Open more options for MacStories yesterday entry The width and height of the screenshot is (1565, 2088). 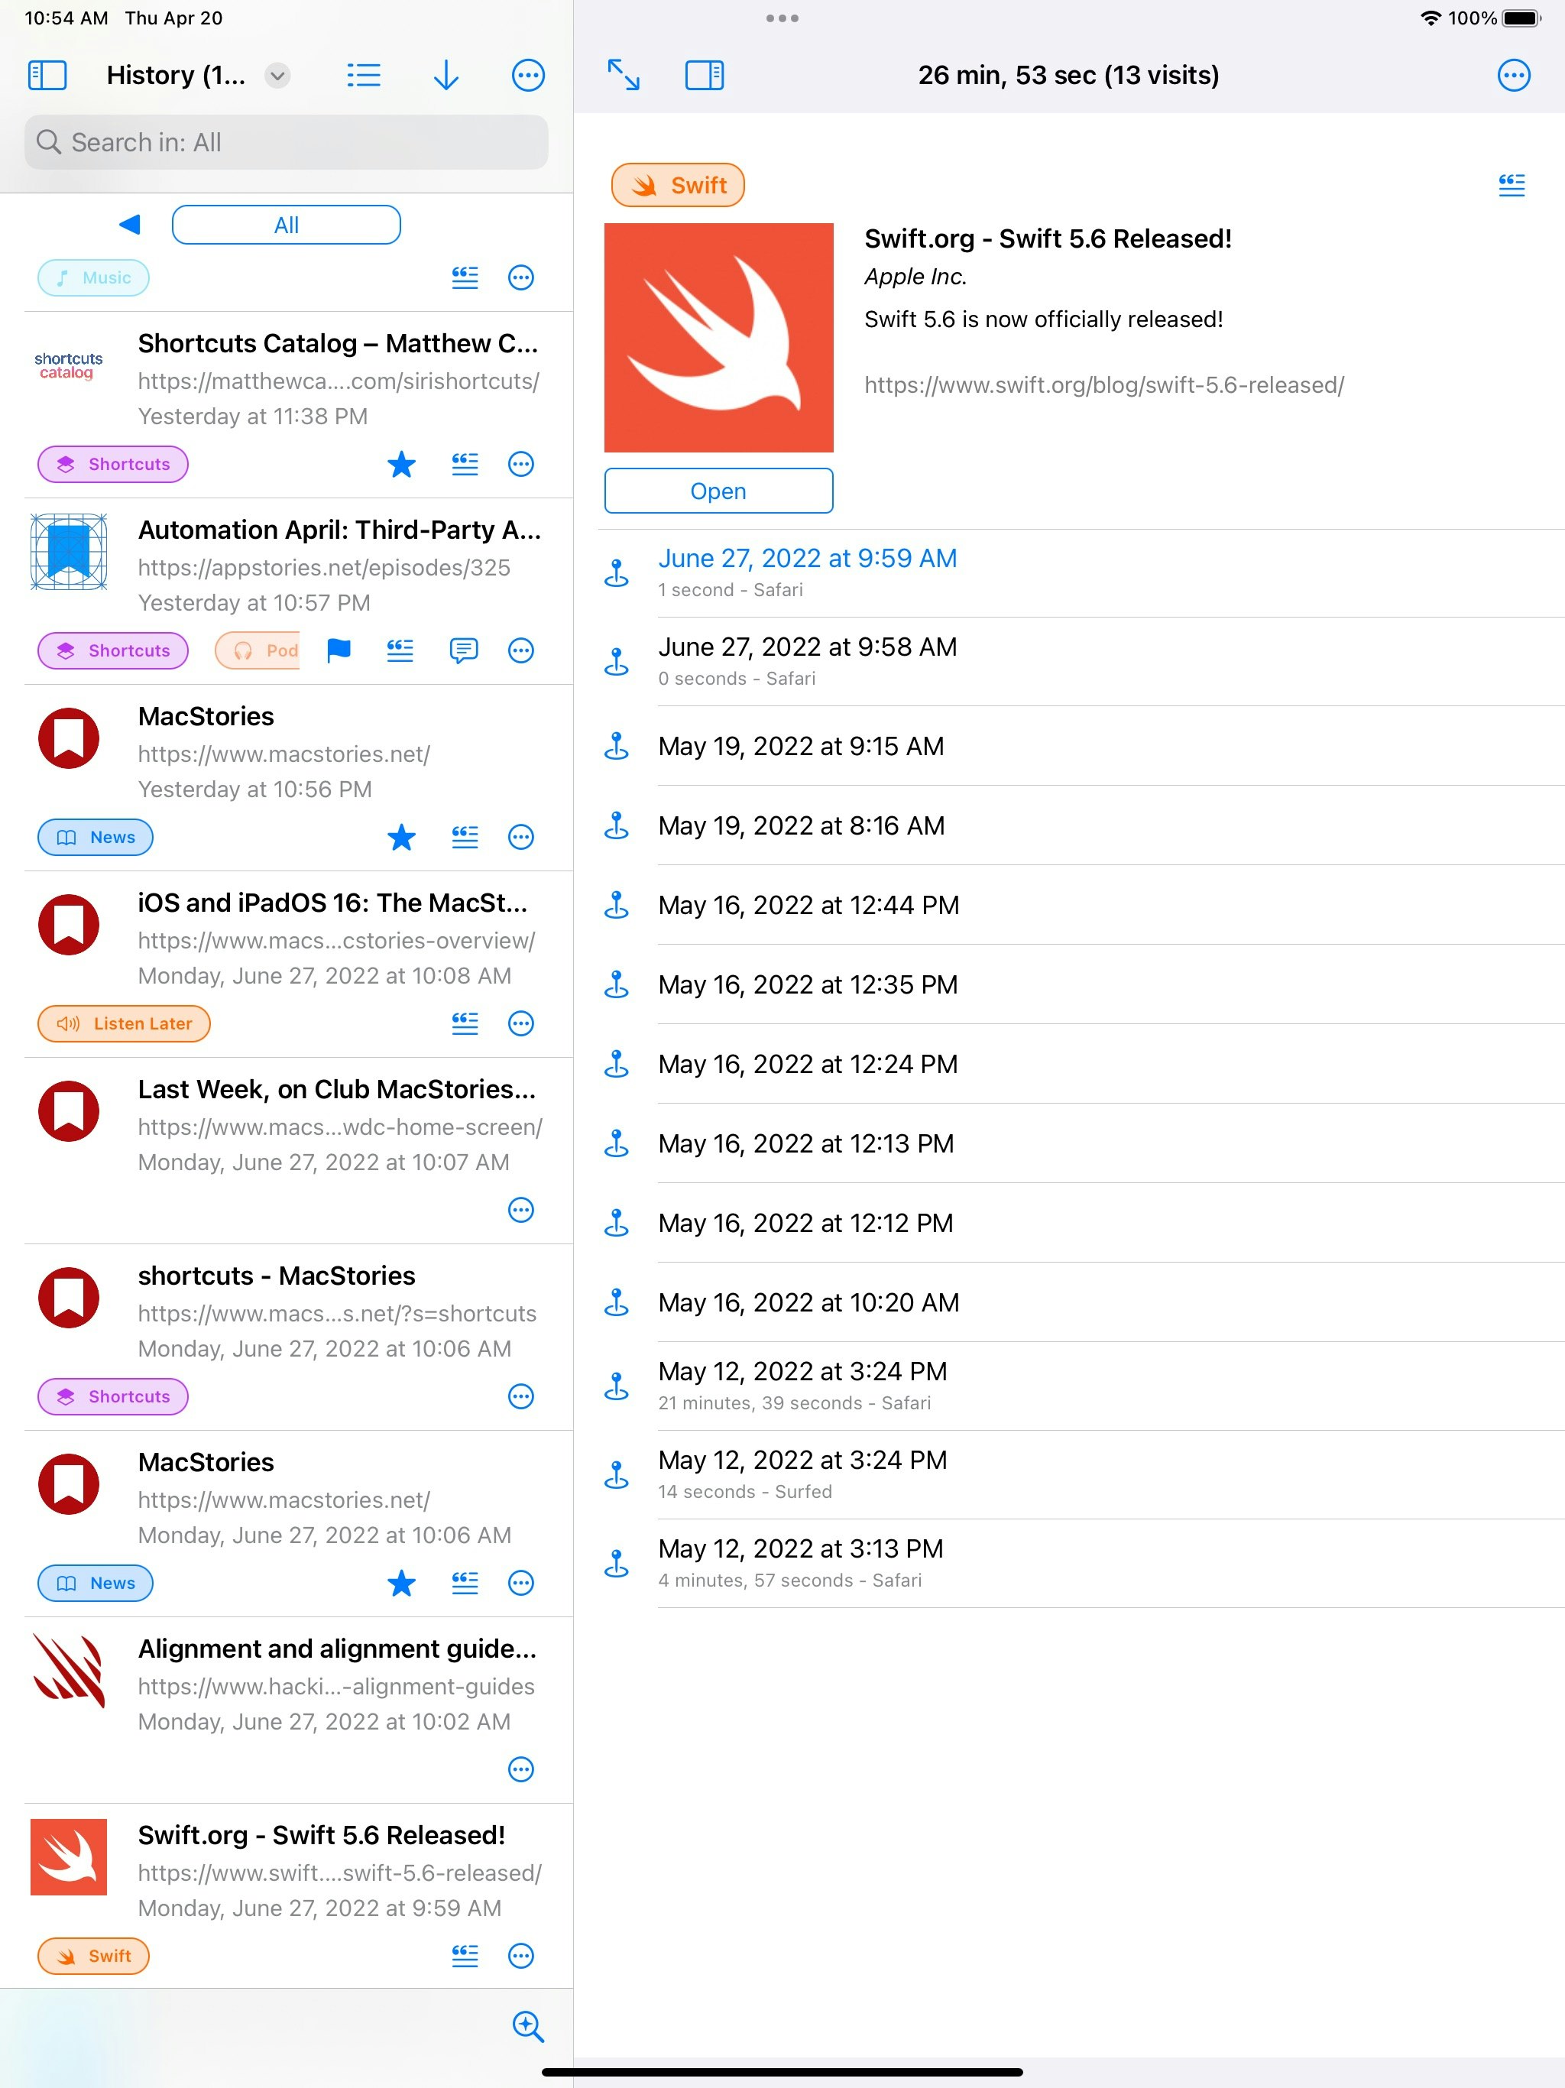point(521,838)
